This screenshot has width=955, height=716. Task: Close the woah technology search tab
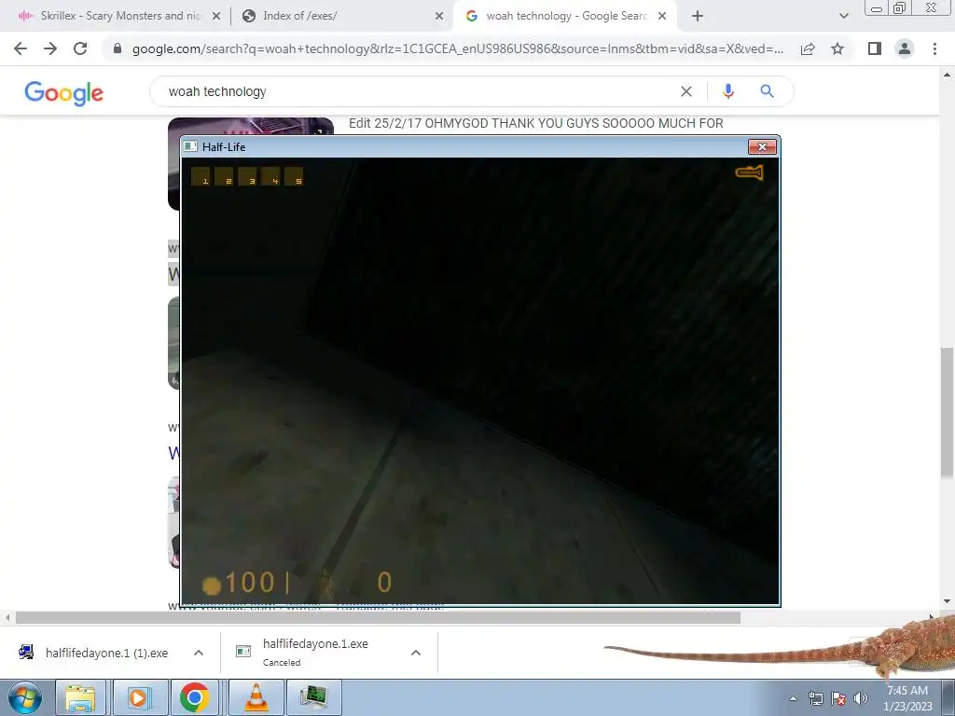[662, 16]
